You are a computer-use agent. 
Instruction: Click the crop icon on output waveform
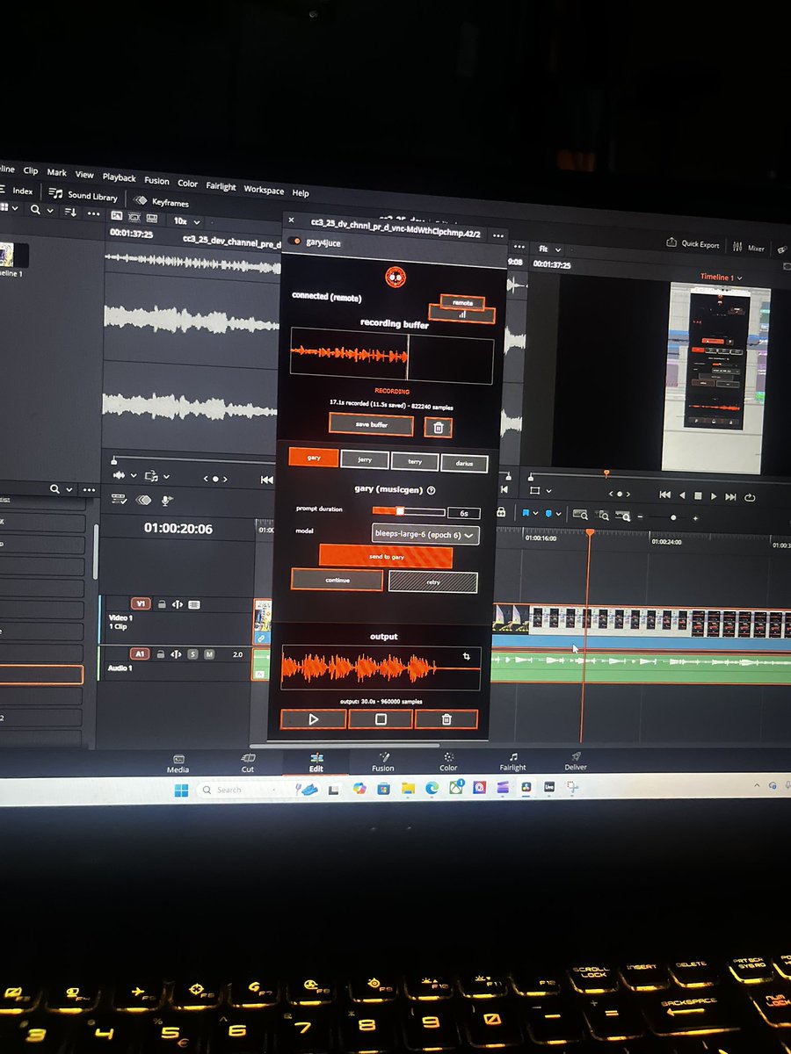pyautogui.click(x=468, y=656)
